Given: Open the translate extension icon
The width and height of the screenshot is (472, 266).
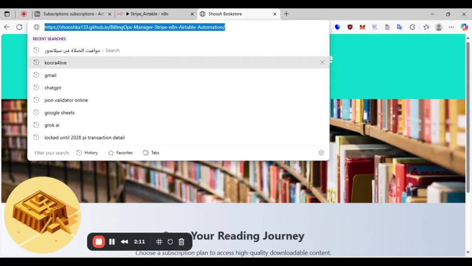Looking at the screenshot, I should pyautogui.click(x=399, y=27).
